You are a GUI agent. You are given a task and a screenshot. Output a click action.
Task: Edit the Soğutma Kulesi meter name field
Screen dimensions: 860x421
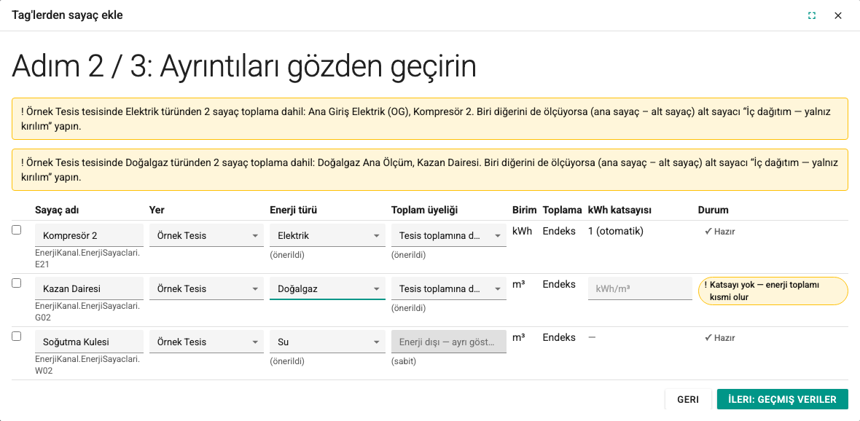pos(90,342)
